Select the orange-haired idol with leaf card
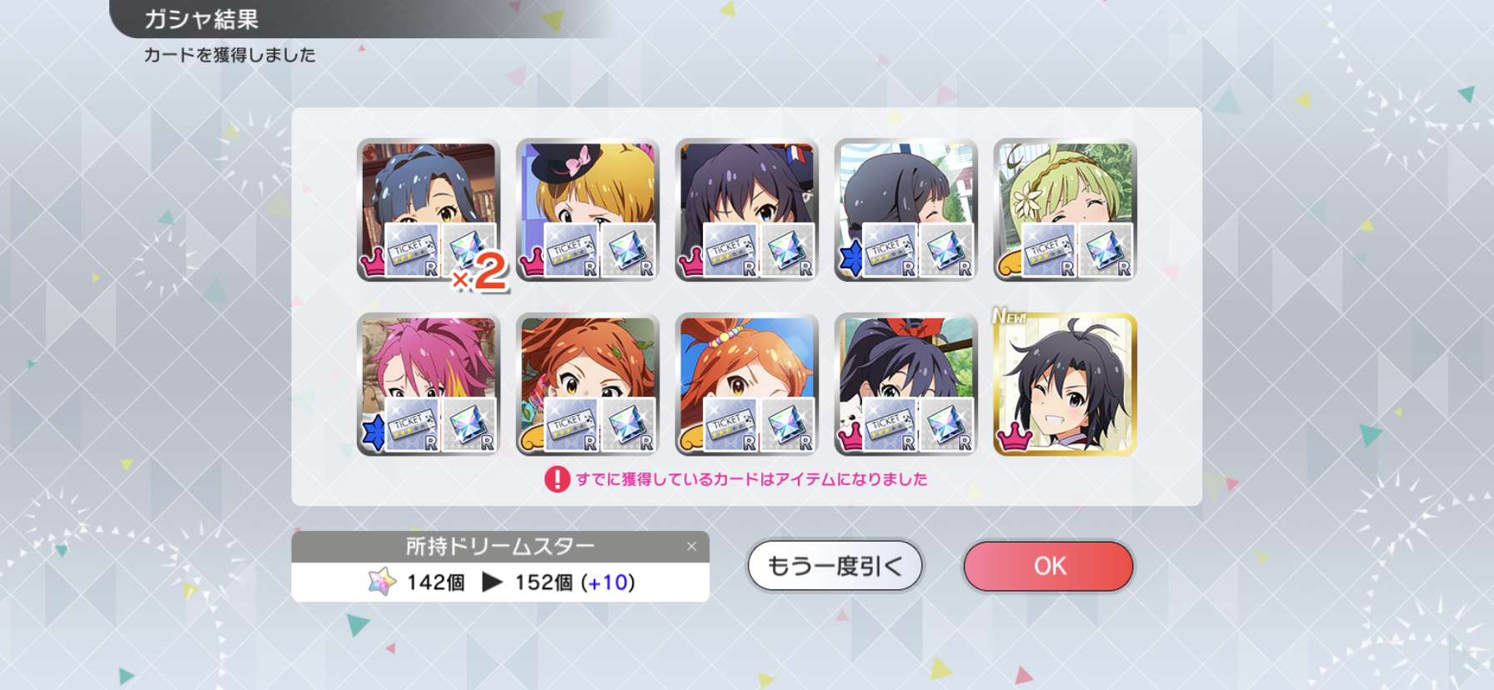 tap(588, 384)
